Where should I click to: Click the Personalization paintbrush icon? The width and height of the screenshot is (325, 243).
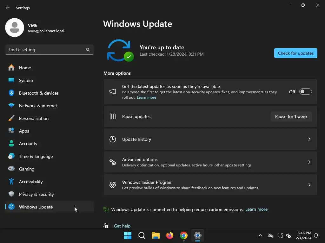point(11,118)
